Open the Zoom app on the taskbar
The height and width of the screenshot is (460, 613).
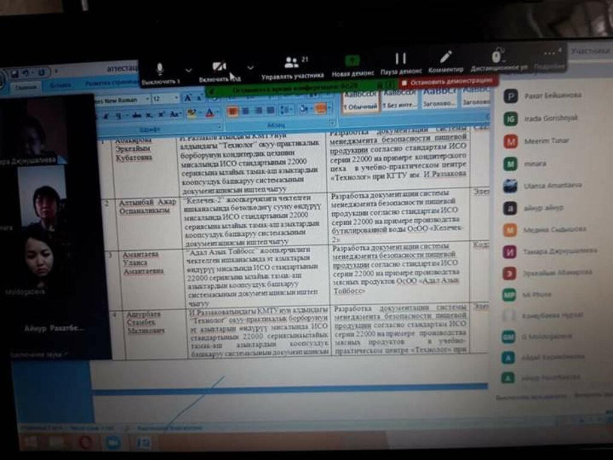113,443
